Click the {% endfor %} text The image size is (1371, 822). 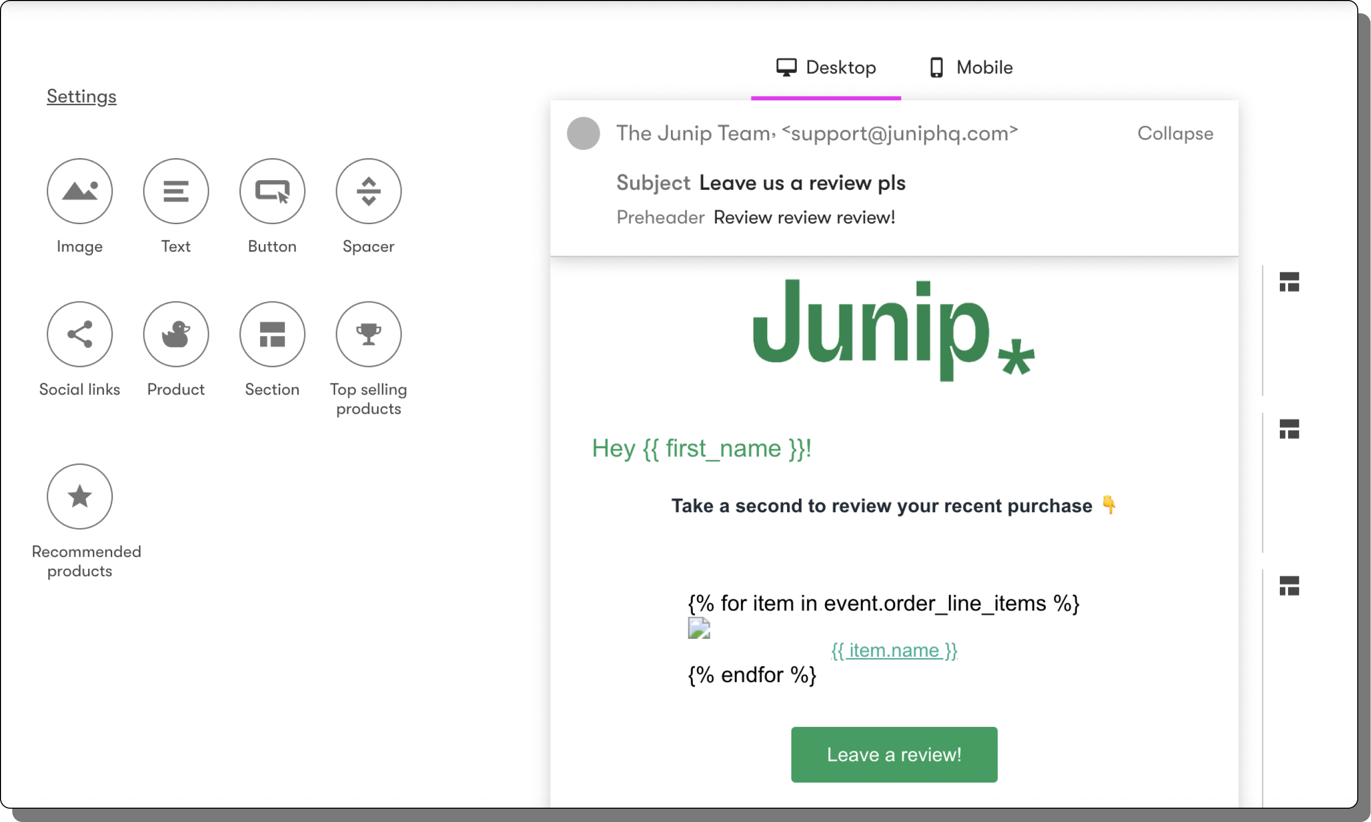click(751, 675)
